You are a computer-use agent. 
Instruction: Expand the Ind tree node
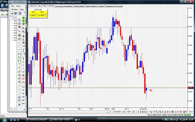12,30
